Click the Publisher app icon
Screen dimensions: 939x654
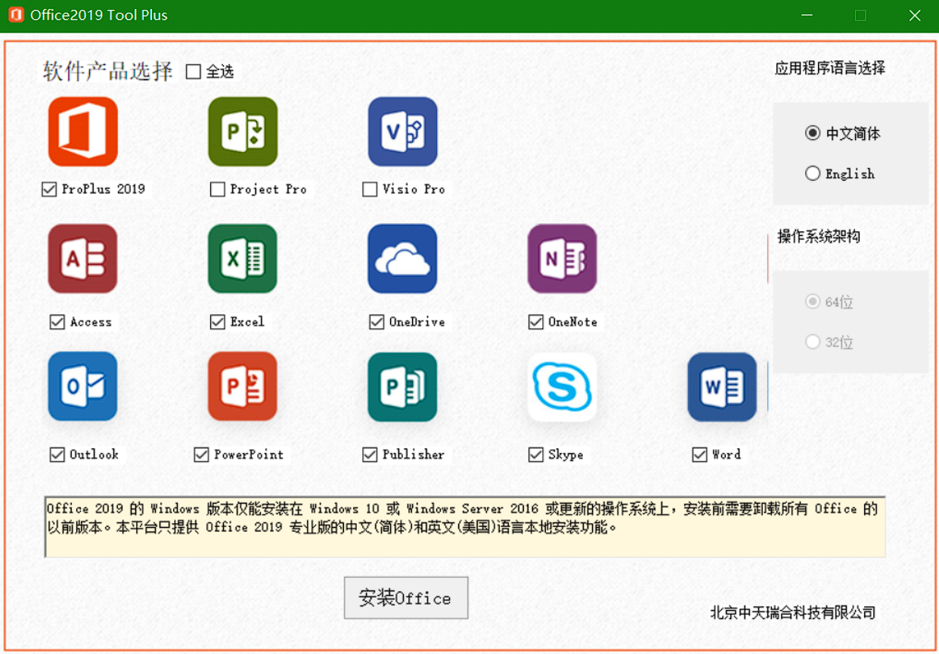tap(403, 386)
